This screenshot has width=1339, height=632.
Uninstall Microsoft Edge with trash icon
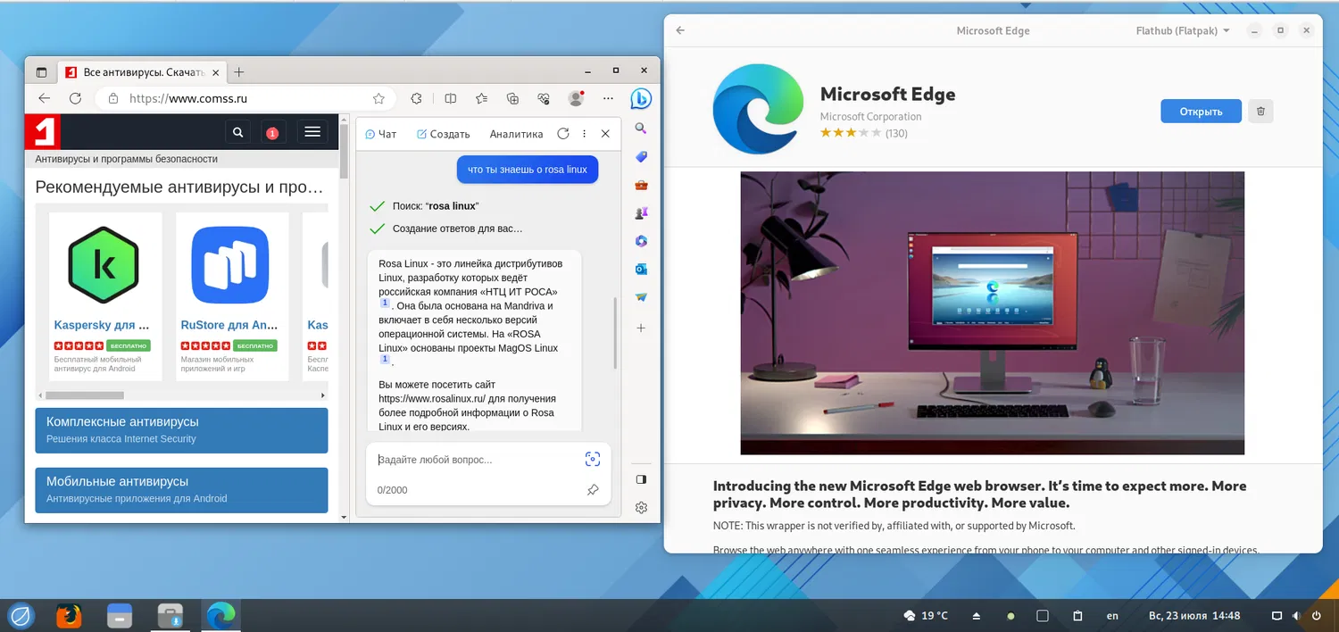(1260, 112)
